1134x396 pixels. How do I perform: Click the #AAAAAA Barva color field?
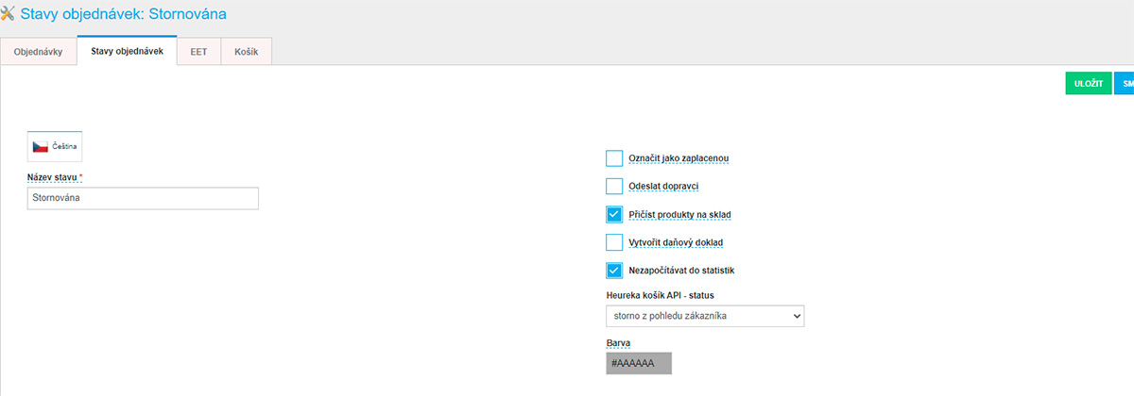tap(639, 363)
